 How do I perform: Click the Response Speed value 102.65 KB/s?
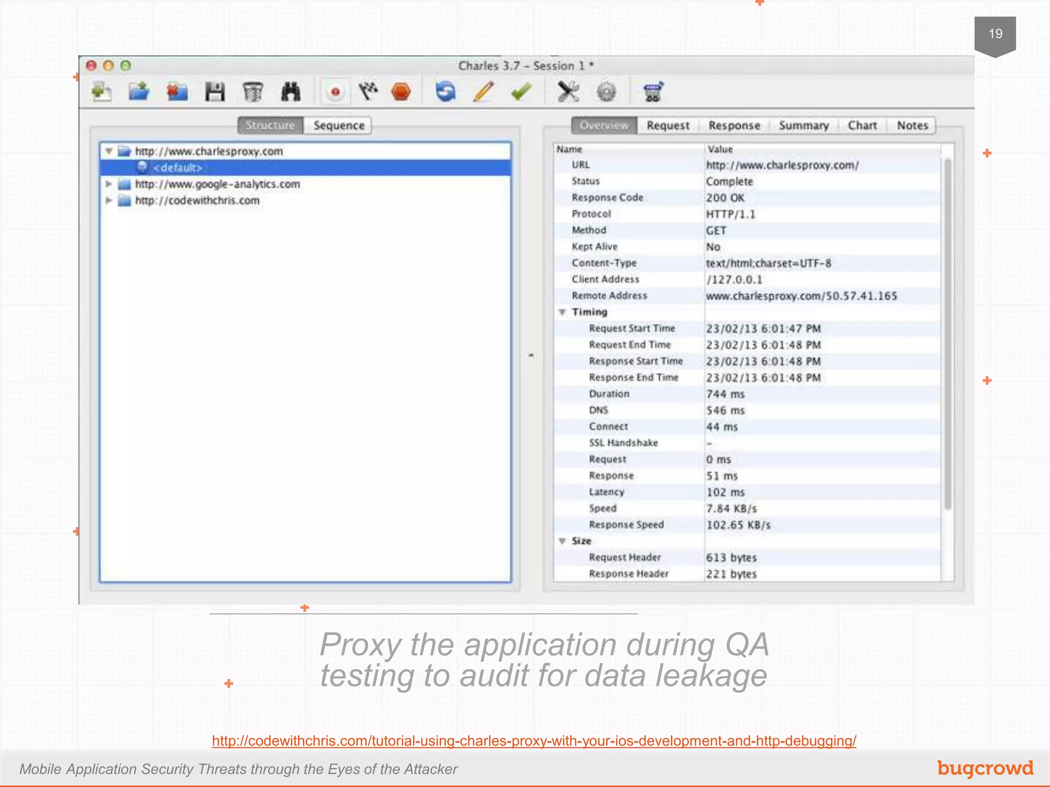[x=739, y=525]
